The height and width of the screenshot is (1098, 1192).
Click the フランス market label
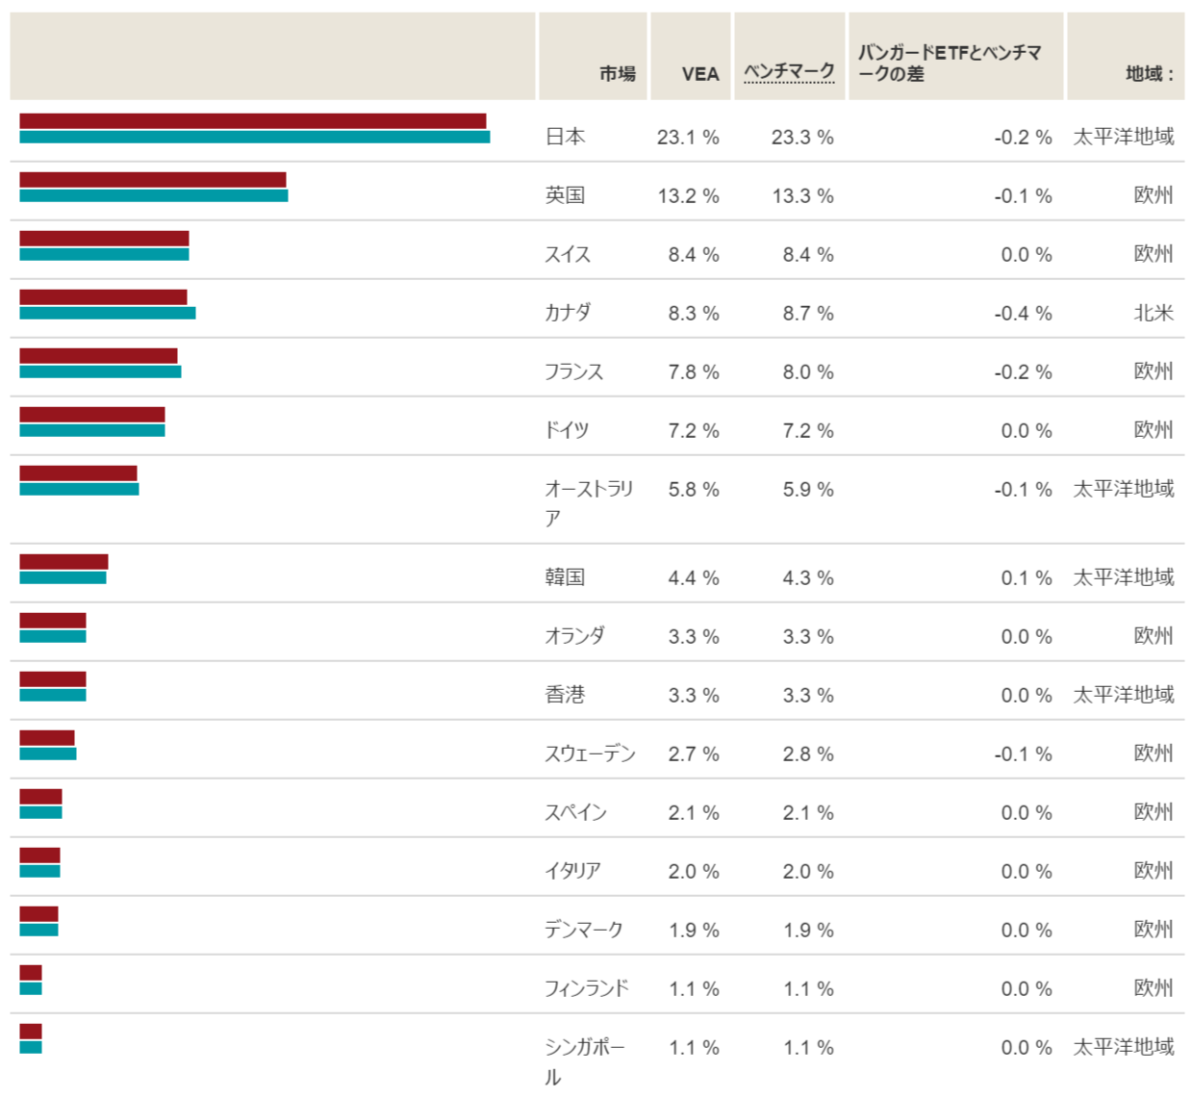(x=573, y=371)
